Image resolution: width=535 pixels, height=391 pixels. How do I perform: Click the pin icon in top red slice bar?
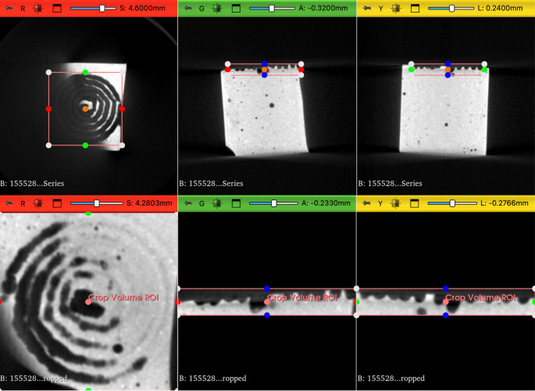9,8
